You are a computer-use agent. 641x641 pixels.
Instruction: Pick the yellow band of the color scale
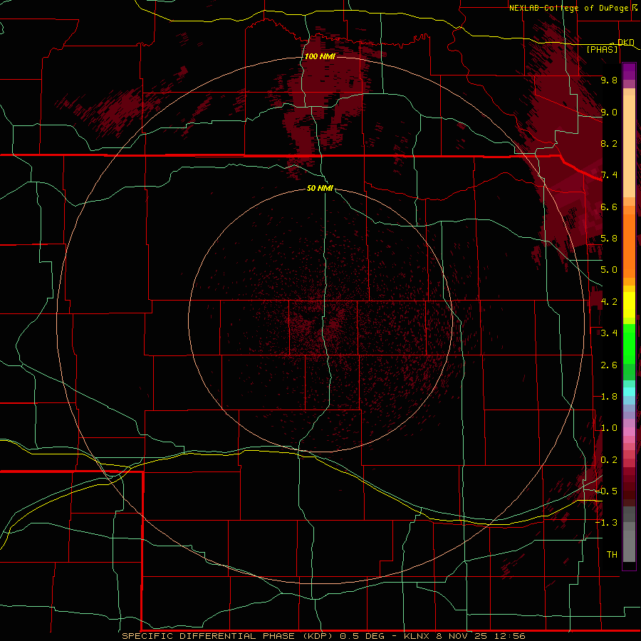point(629,305)
